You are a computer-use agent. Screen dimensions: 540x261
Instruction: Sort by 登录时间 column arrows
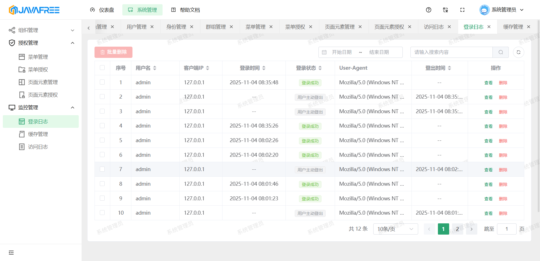264,68
